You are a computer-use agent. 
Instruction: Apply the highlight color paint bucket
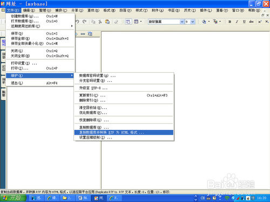click(x=204, y=22)
